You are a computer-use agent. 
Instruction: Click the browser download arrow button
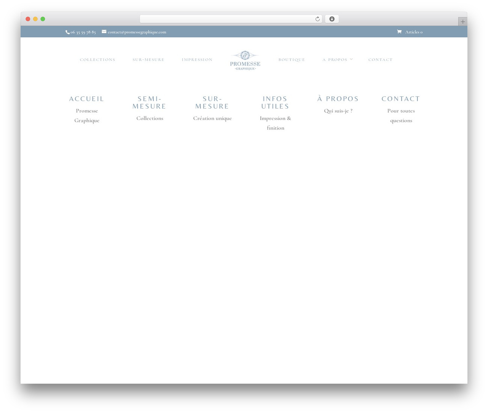332,19
